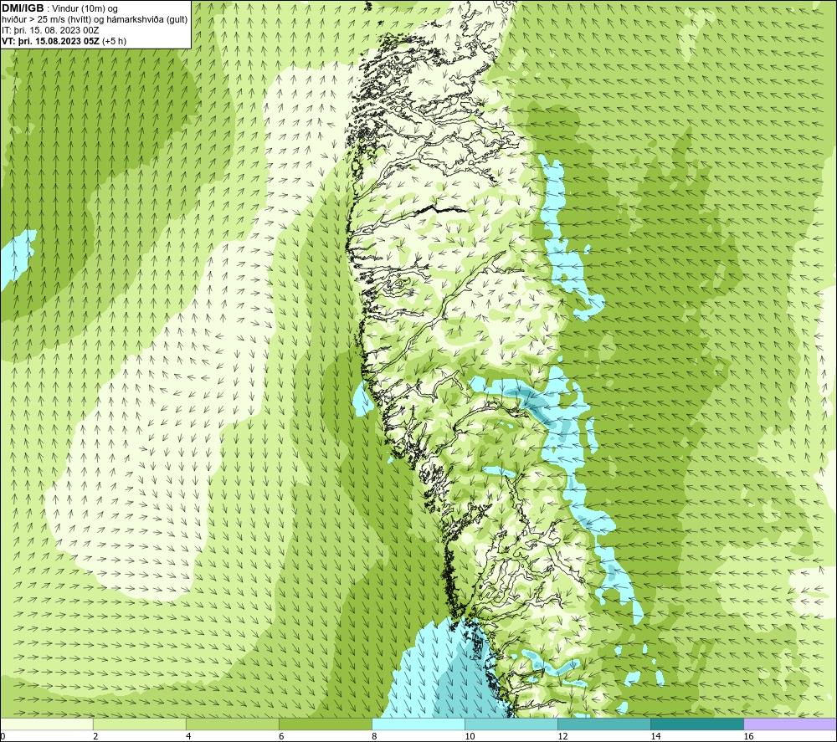Click the purple swatch above 16 m/s
The image size is (837, 742).
[790, 724]
